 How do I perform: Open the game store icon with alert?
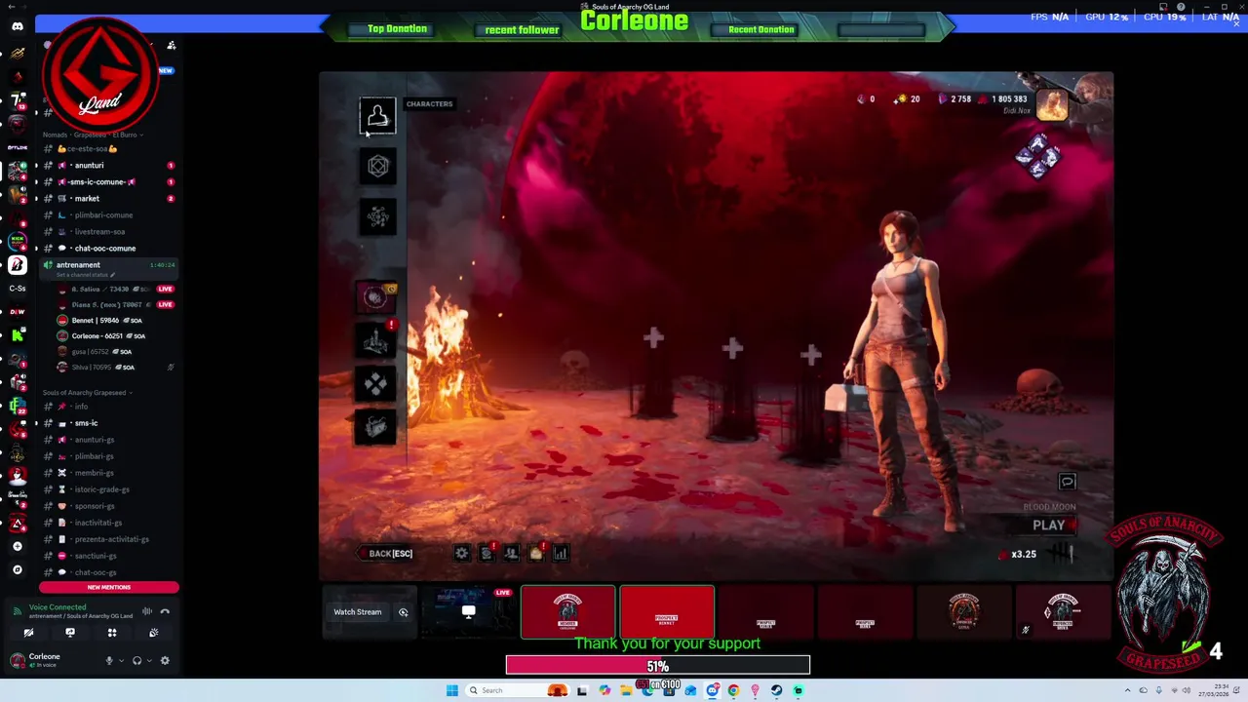tap(535, 553)
